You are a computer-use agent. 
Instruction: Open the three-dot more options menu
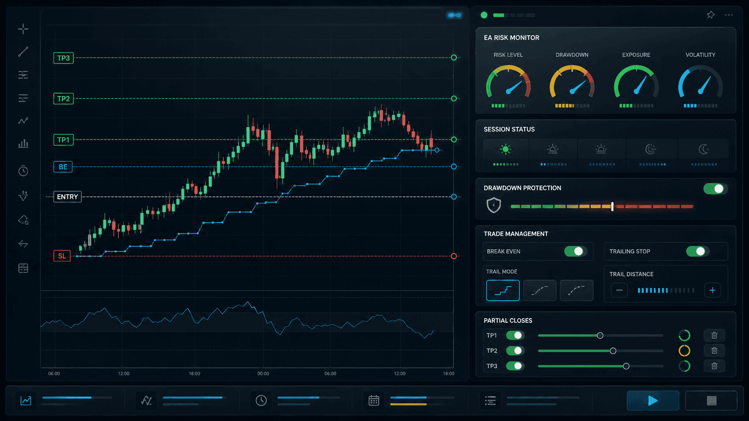click(729, 15)
